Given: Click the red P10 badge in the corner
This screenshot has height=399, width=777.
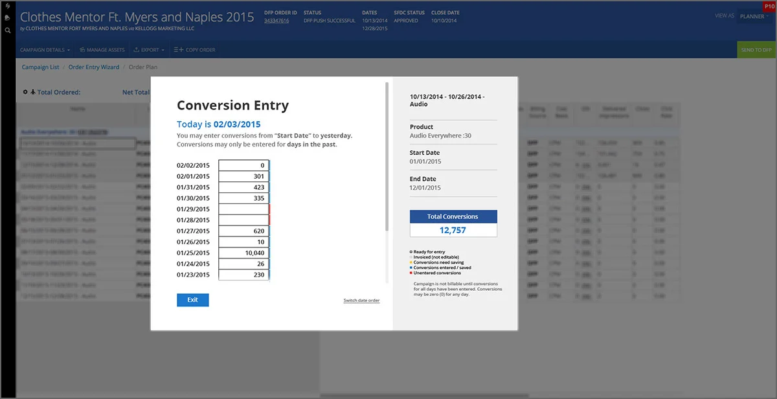Looking at the screenshot, I should coord(769,6).
